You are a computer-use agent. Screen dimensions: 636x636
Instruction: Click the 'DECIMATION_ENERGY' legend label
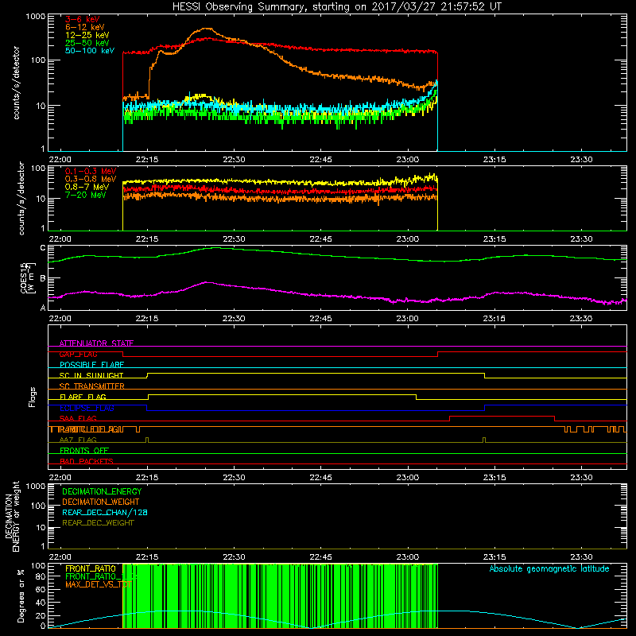coord(102,491)
